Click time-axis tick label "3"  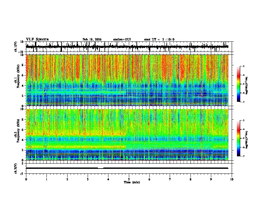pos(88,179)
